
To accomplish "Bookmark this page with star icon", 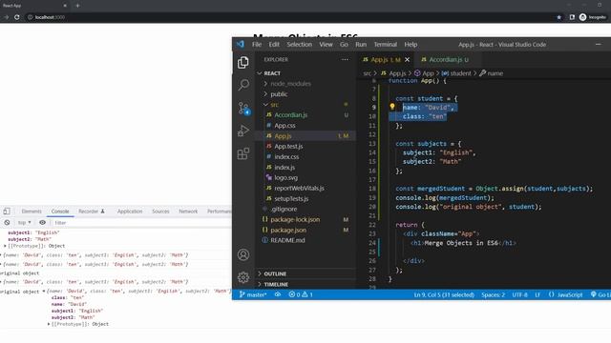I will coord(558,17).
